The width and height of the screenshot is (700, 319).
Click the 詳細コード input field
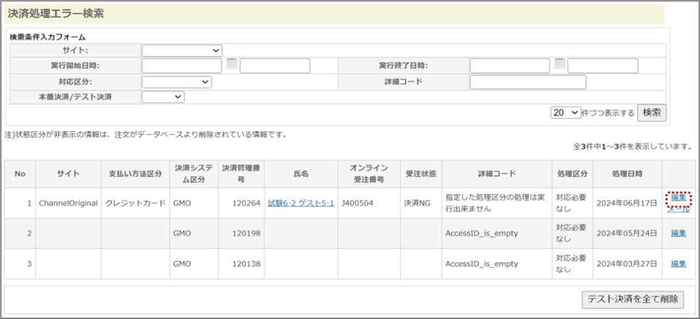pos(528,82)
